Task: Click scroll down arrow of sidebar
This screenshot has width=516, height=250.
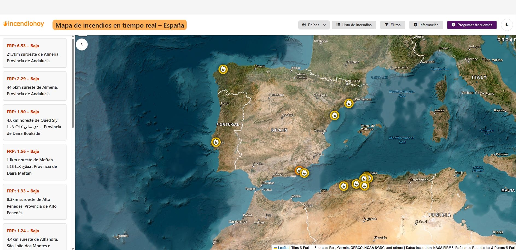Action: click(x=73, y=248)
